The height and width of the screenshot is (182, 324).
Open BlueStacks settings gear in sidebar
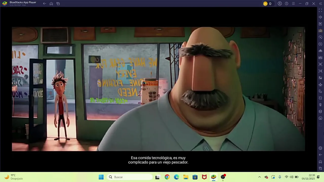pyautogui.click(x=320, y=148)
